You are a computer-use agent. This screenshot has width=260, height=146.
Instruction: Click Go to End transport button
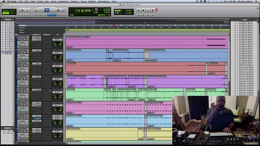tap(153, 15)
